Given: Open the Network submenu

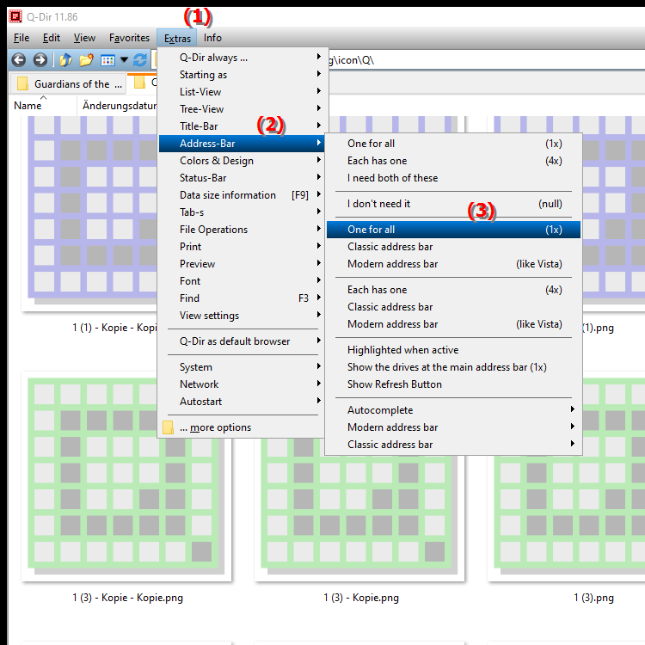Looking at the screenshot, I should click(243, 384).
